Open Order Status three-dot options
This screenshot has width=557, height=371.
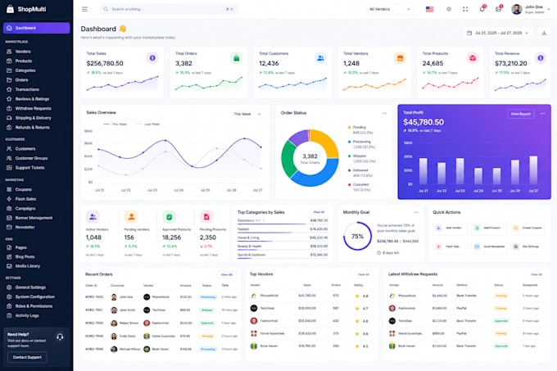point(384,113)
